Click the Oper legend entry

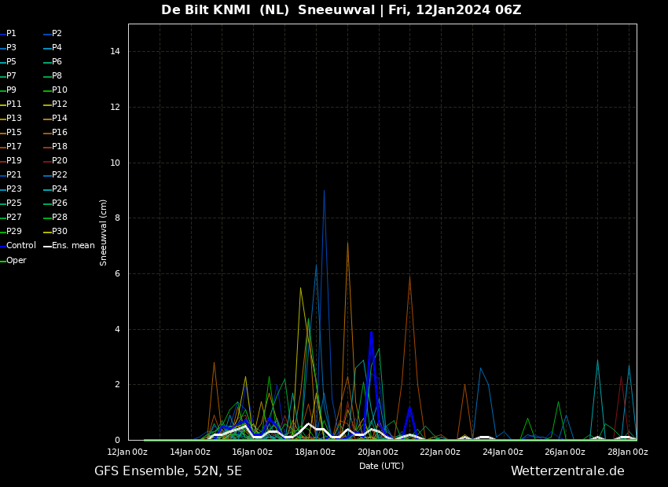(x=17, y=261)
